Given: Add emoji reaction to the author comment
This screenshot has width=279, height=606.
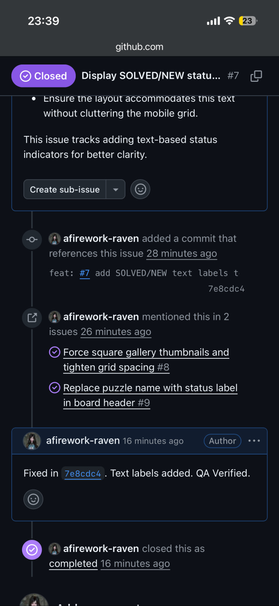Looking at the screenshot, I should point(33,499).
